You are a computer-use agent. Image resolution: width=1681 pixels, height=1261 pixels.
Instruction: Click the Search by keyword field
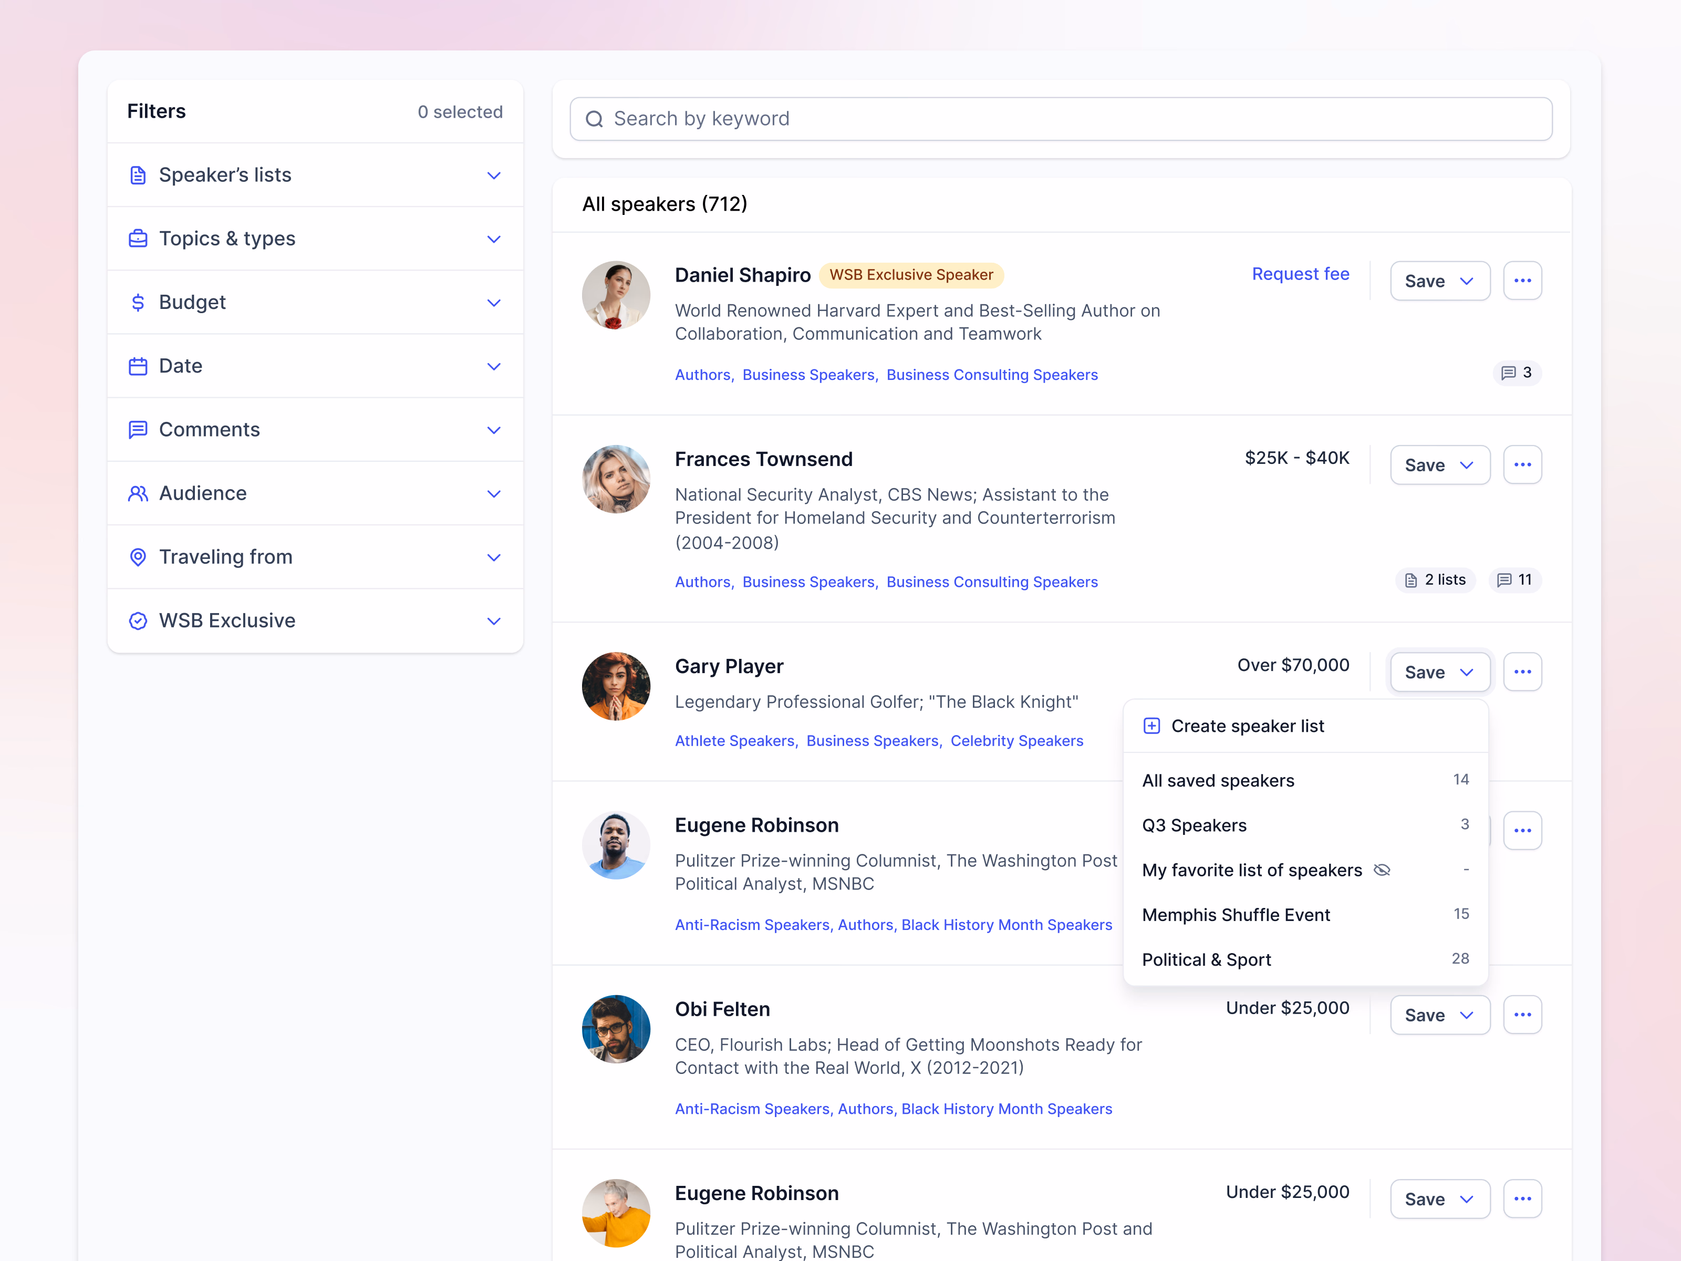(x=1061, y=119)
